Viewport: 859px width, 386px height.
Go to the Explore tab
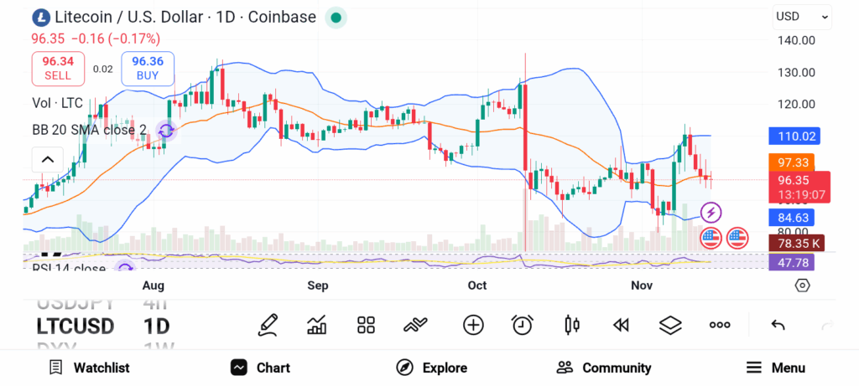[431, 368]
